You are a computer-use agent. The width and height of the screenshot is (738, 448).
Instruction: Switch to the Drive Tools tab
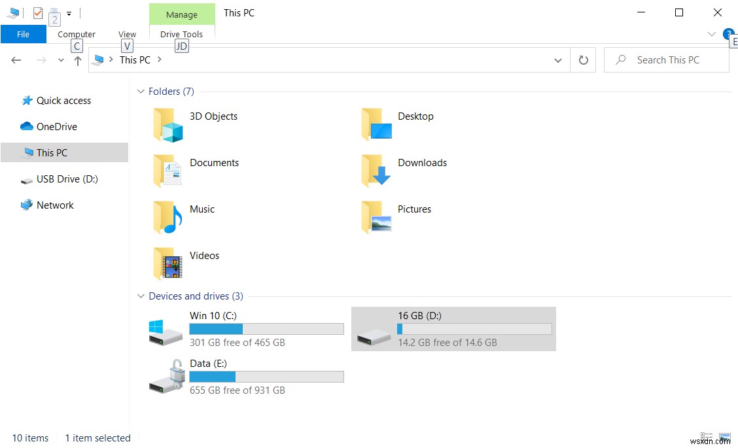[182, 34]
